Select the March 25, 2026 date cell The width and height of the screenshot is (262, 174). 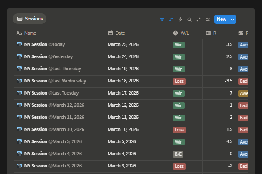point(137,45)
